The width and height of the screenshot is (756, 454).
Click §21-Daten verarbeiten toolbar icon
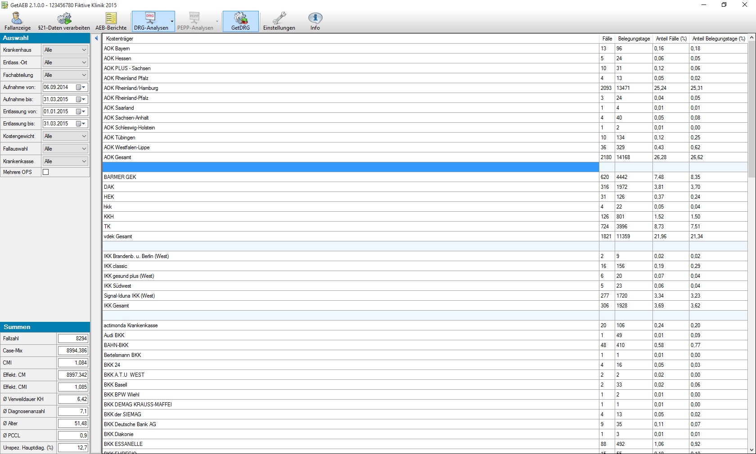tap(64, 22)
